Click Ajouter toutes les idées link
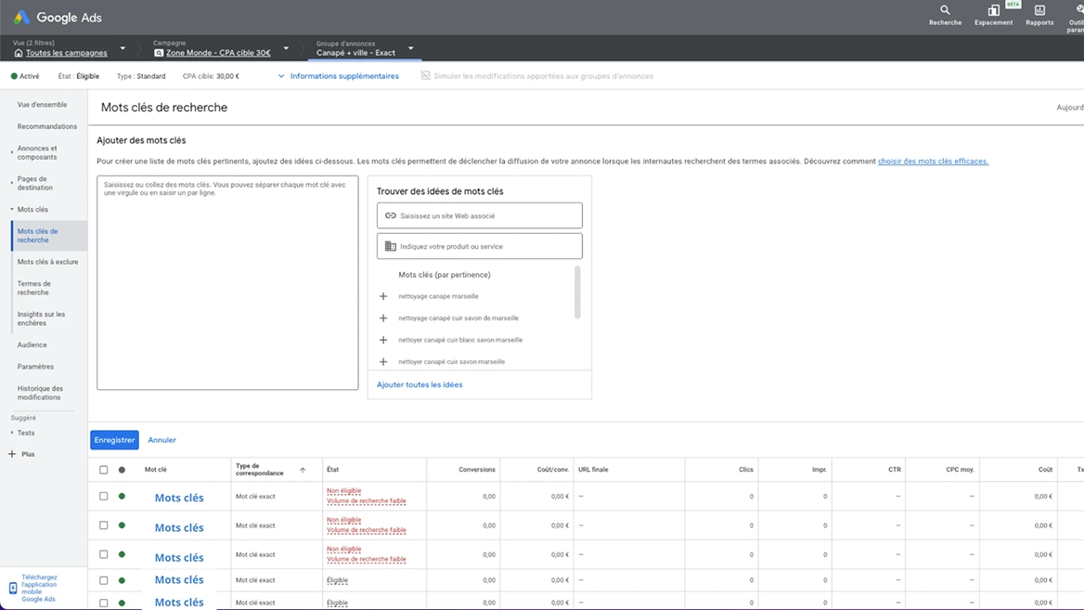Screen dimensions: 1084x610 (419, 384)
